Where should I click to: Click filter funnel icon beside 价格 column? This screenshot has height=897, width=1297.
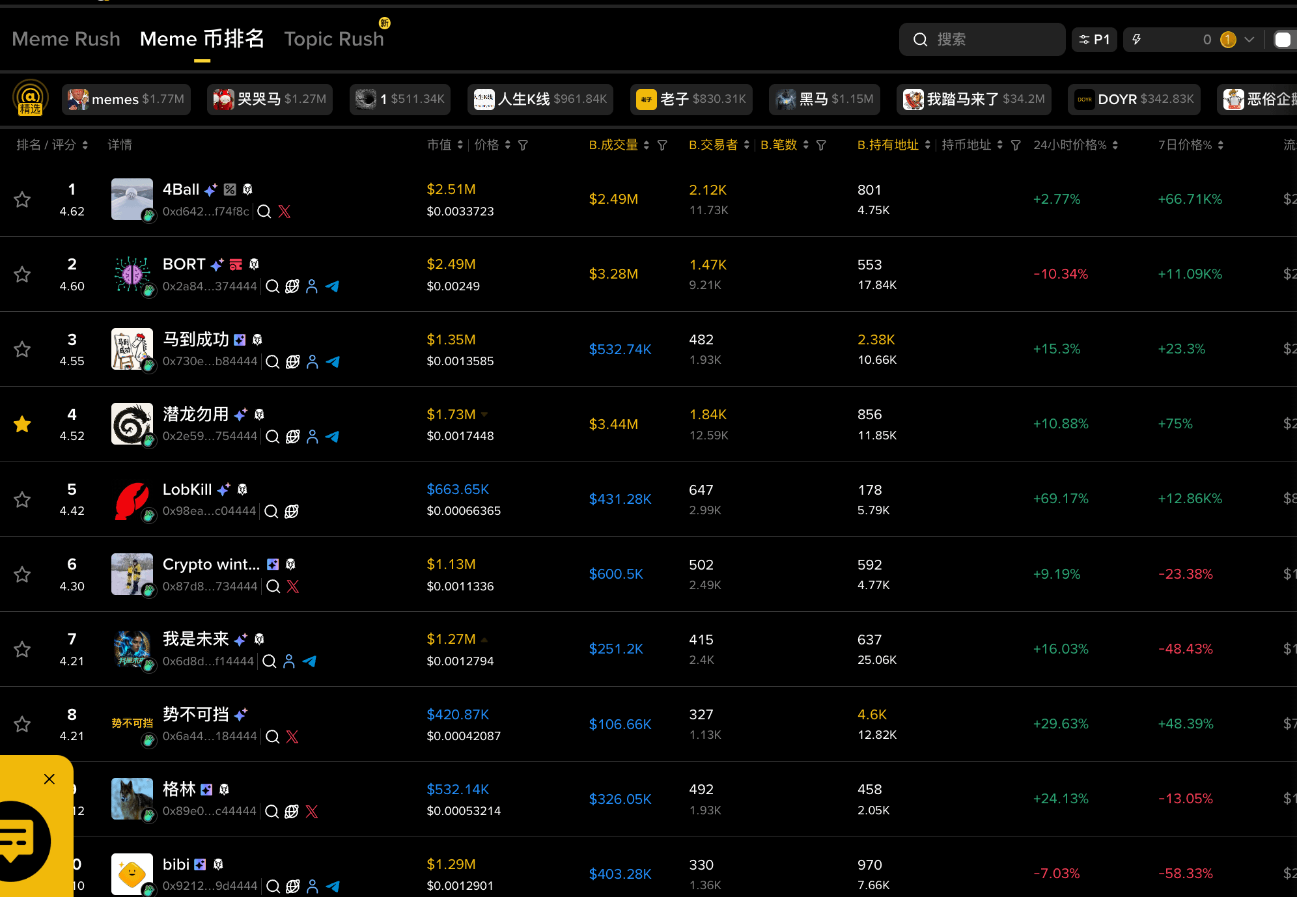[523, 145]
